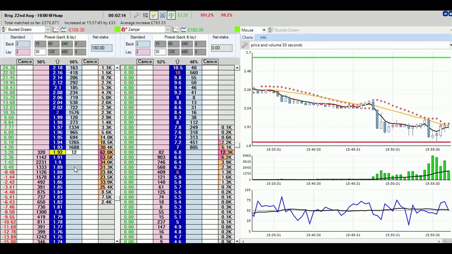Switch to the Charts tab
The width and height of the screenshot is (452, 254).
coord(247,37)
